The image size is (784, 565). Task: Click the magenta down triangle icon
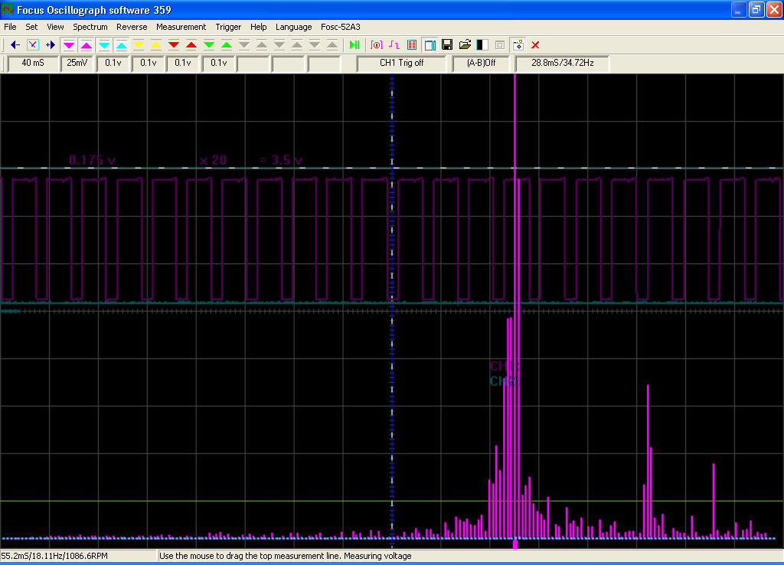68,45
